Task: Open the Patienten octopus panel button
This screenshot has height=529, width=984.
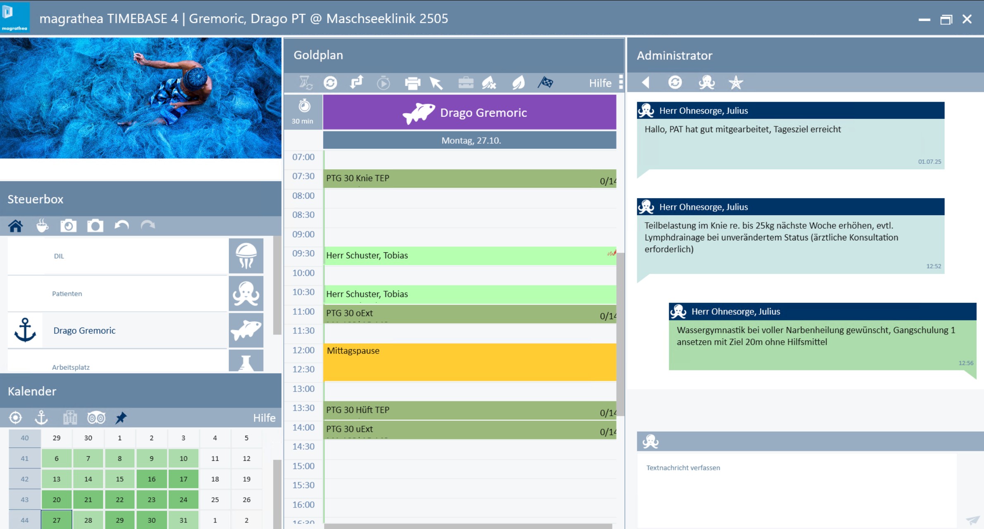Action: tap(246, 294)
